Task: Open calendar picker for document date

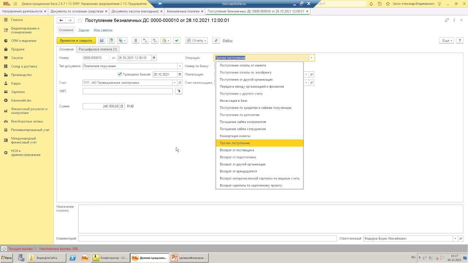Action: pyautogui.click(x=154, y=58)
